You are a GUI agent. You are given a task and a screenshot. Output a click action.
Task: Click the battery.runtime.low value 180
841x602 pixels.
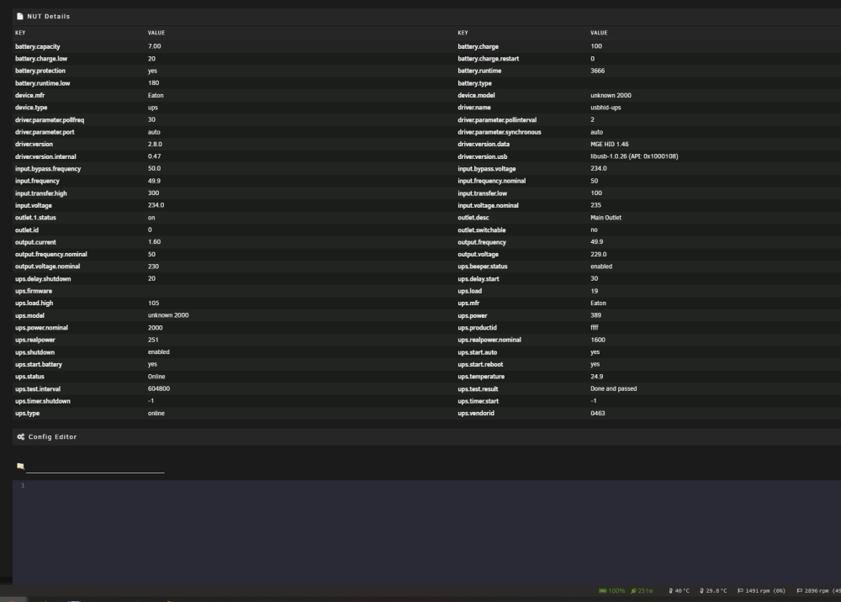pyautogui.click(x=153, y=83)
